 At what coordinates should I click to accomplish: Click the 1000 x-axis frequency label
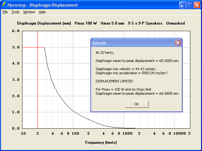(128, 133)
